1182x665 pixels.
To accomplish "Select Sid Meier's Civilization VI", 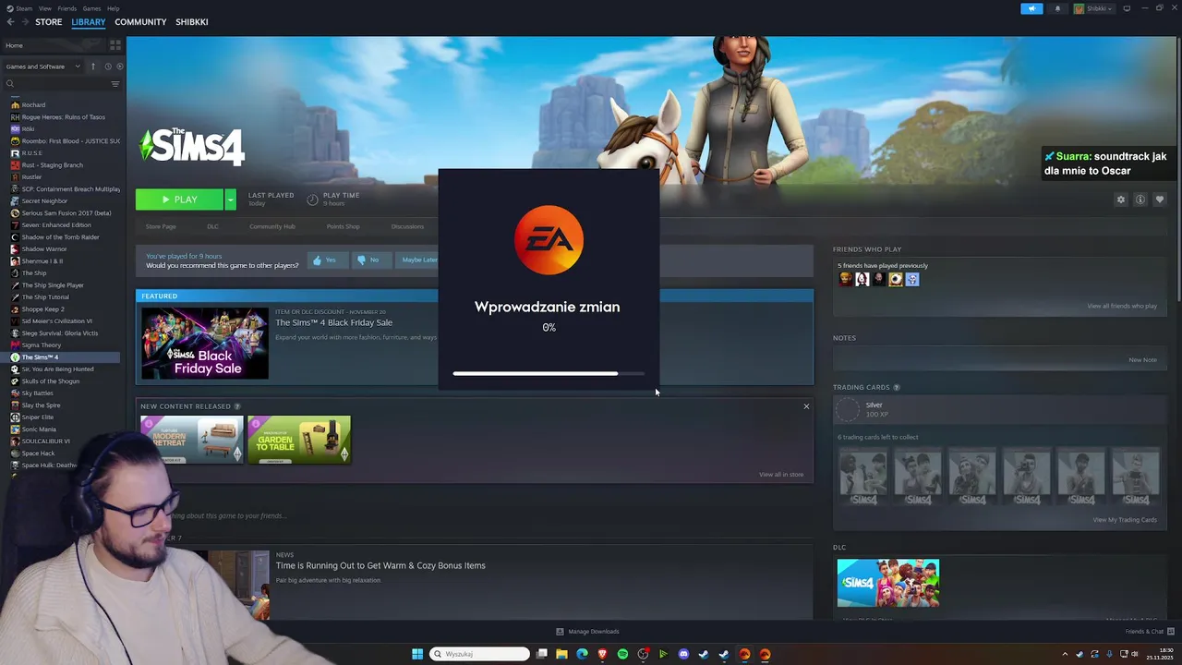I will (x=56, y=321).
